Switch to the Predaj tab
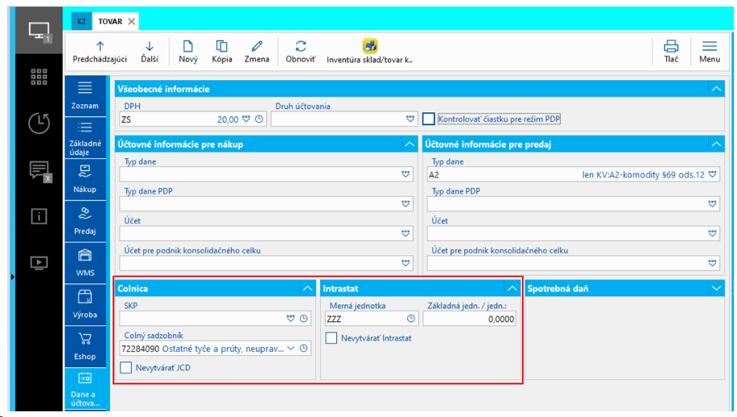The image size is (737, 417). 85,221
